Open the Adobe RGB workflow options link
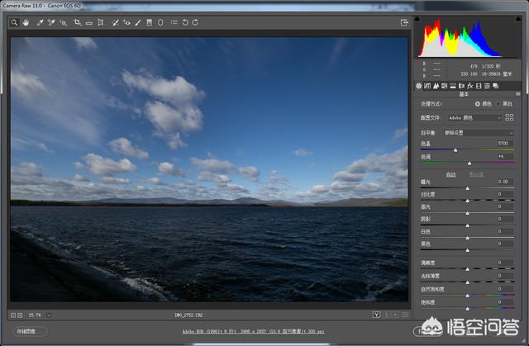The height and width of the screenshot is (346, 529). pos(254,331)
